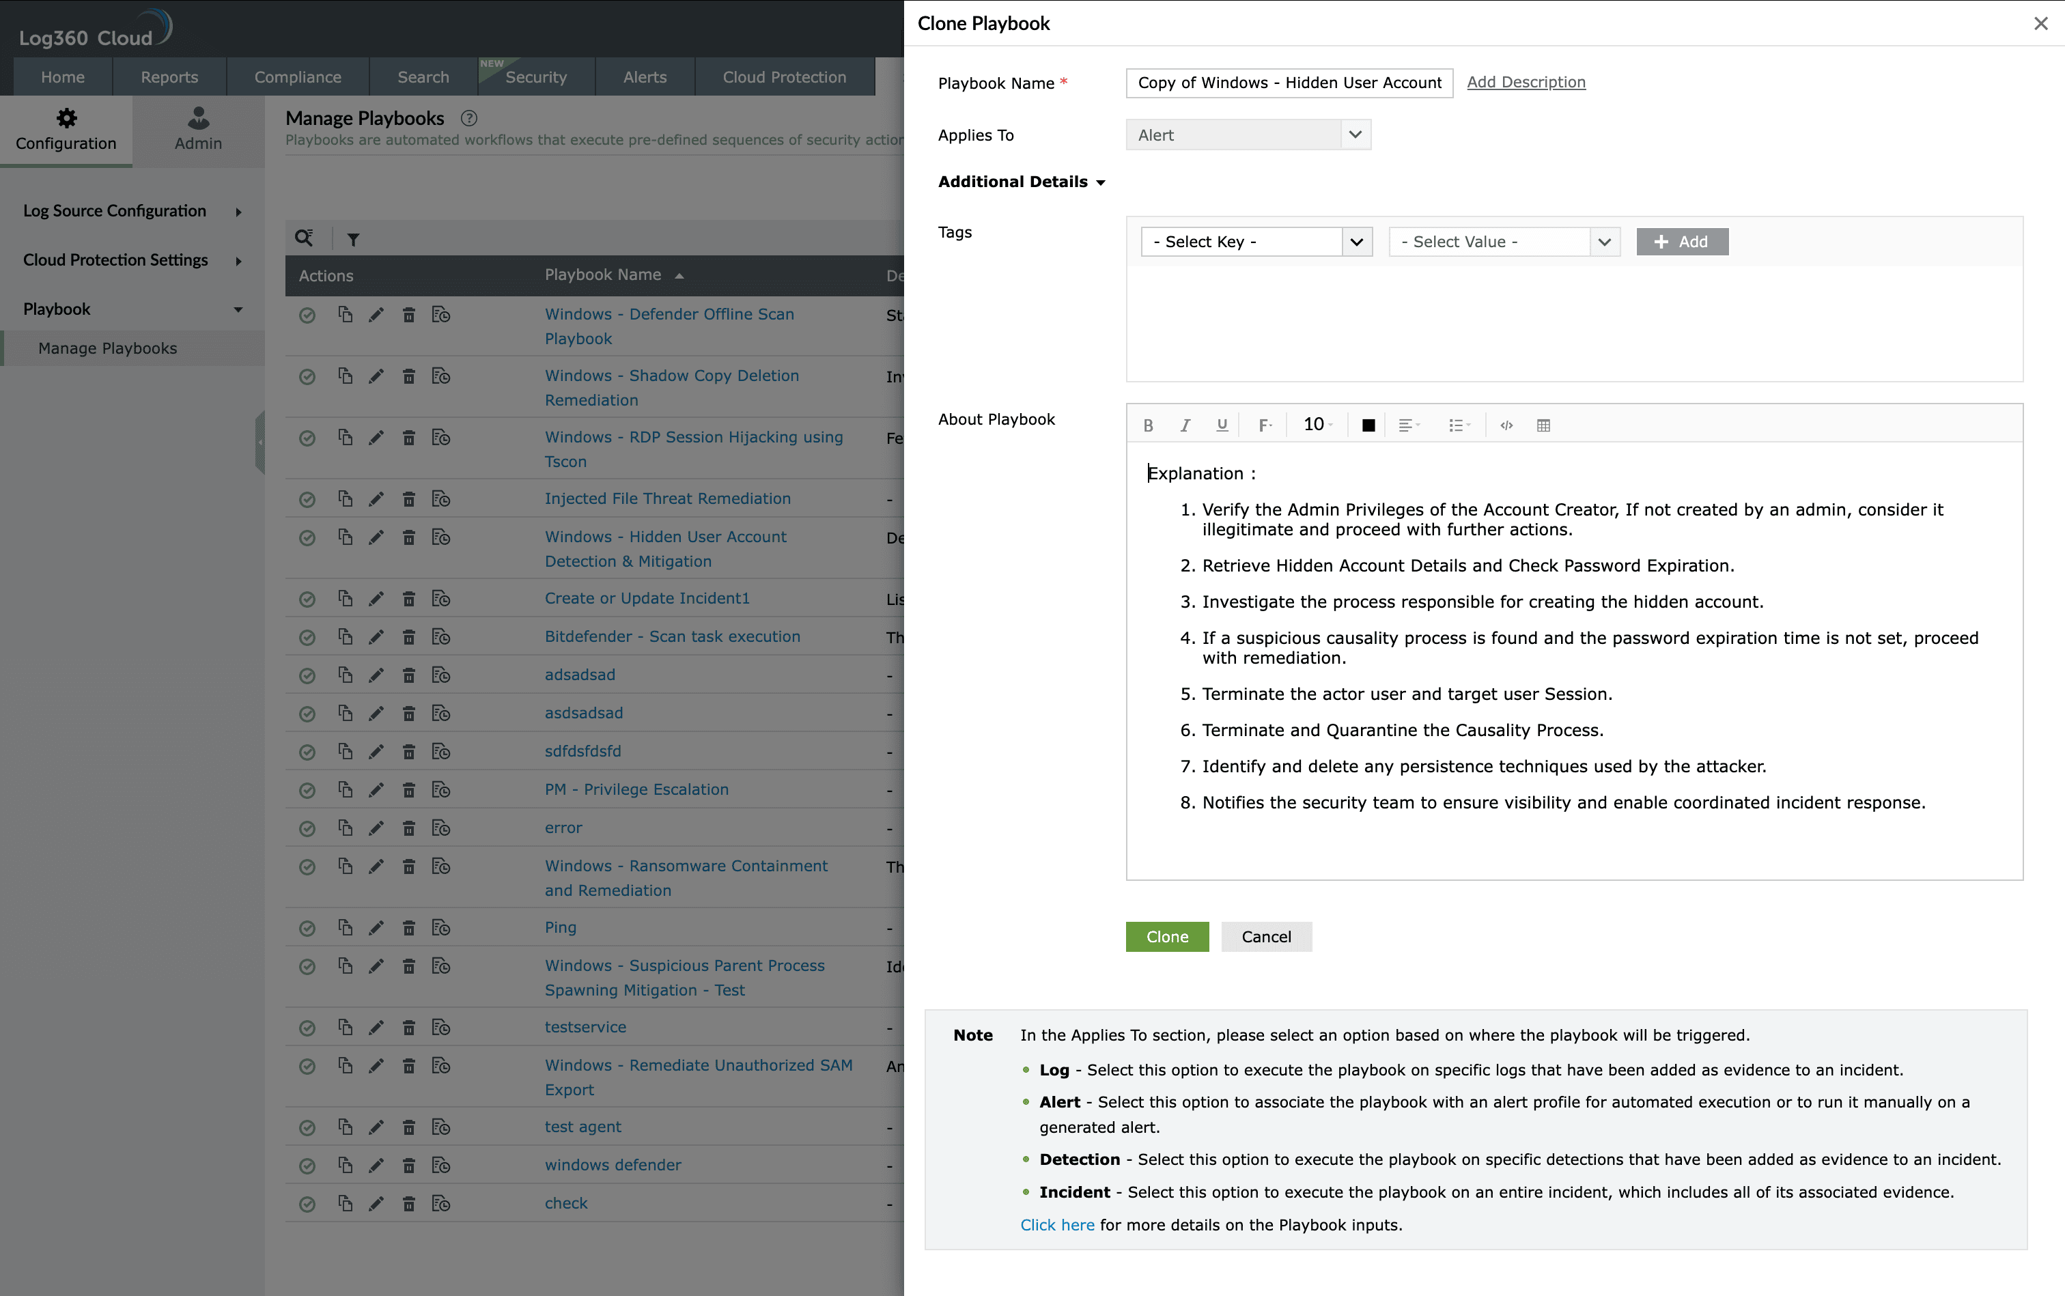Open the Alerts tab

pos(645,77)
